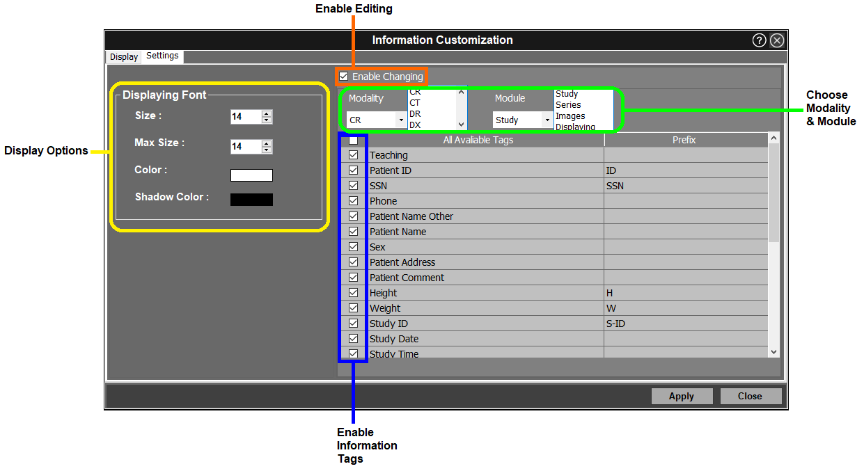The width and height of the screenshot is (864, 471).
Task: Click the Close button
Action: point(750,396)
